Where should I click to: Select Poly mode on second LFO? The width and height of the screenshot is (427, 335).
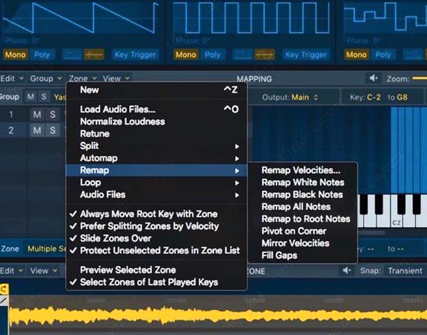(212, 55)
